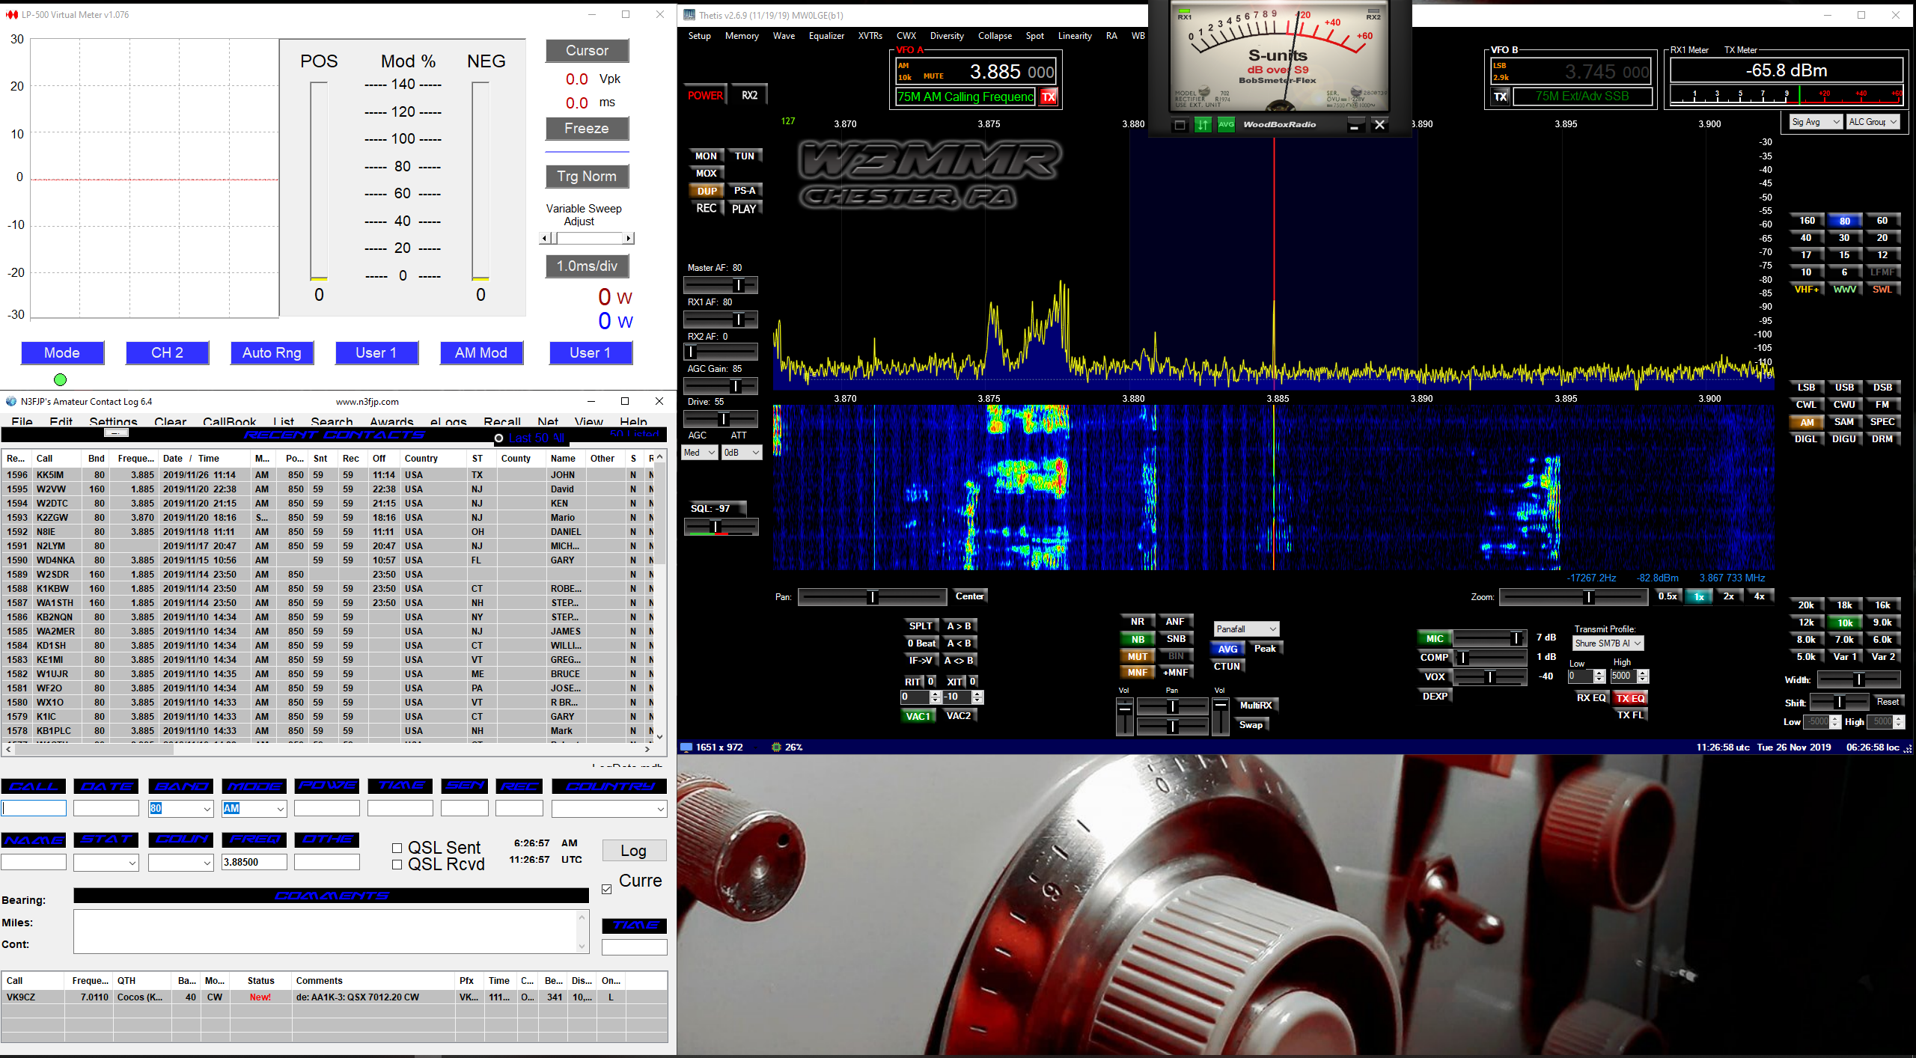Open the AGC Med dropdown
Viewport: 1916px width, 1058px height.
[700, 452]
